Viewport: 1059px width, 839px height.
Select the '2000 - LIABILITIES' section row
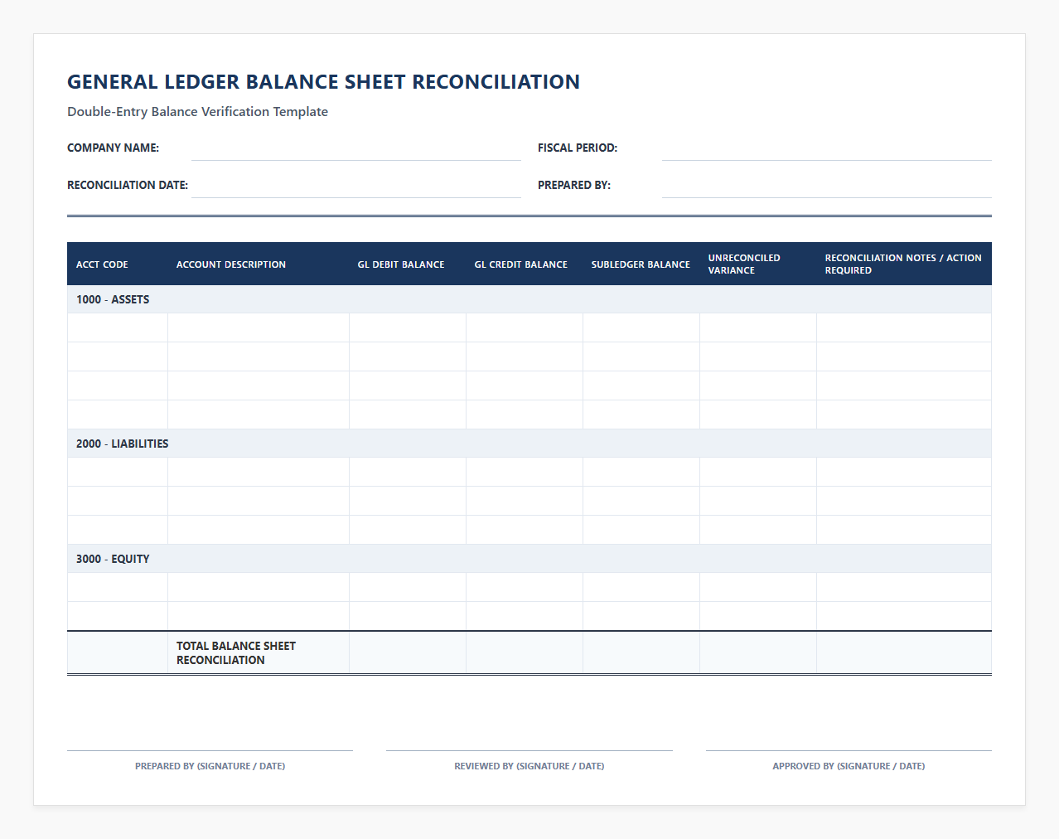click(x=529, y=444)
